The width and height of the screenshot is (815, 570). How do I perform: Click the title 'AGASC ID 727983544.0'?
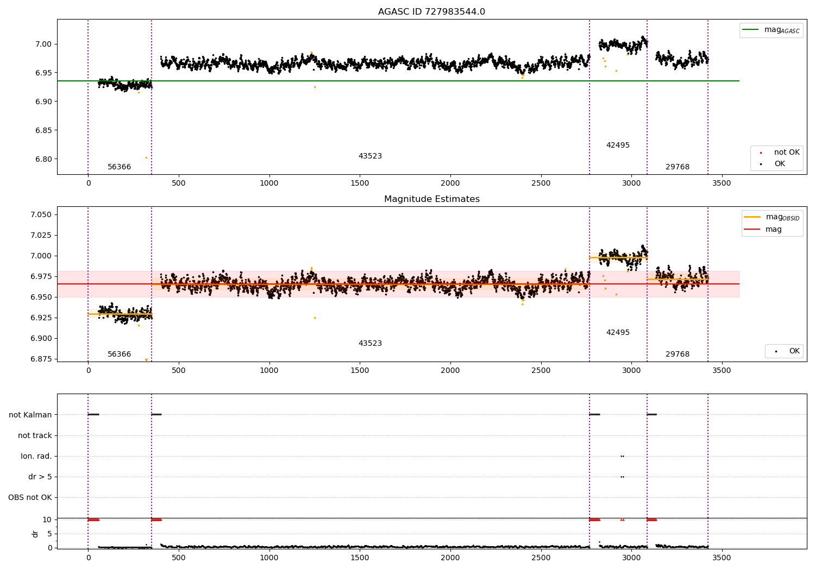(431, 12)
